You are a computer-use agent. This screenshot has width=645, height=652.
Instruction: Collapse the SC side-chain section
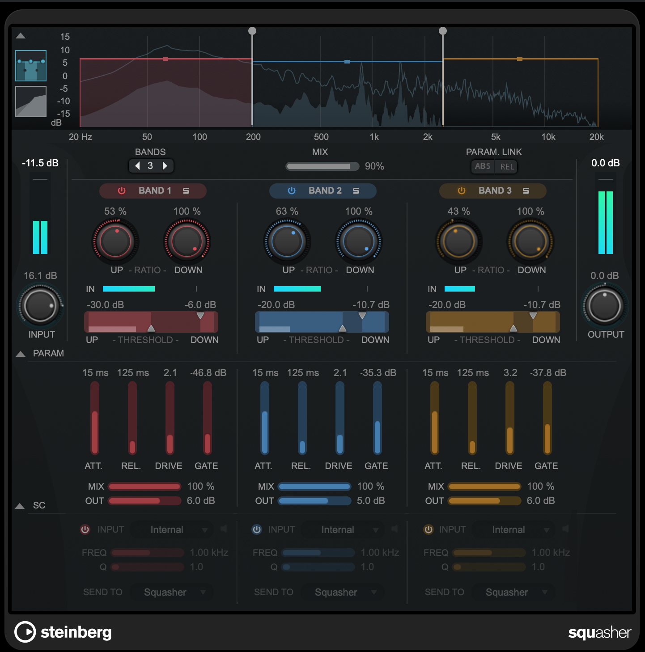[x=20, y=506]
